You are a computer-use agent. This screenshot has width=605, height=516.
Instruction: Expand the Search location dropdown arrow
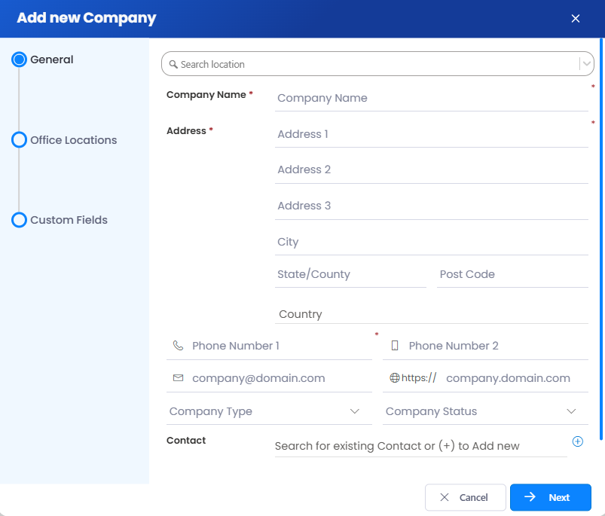point(586,64)
